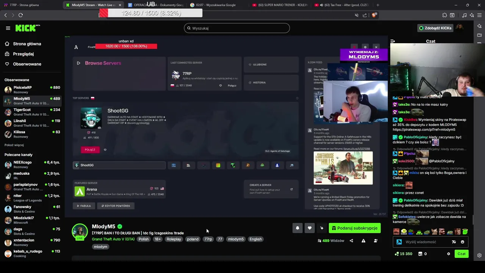Toggle follow heart for MlodyM5
Image resolution: width=485 pixels, height=273 pixels.
click(x=310, y=228)
